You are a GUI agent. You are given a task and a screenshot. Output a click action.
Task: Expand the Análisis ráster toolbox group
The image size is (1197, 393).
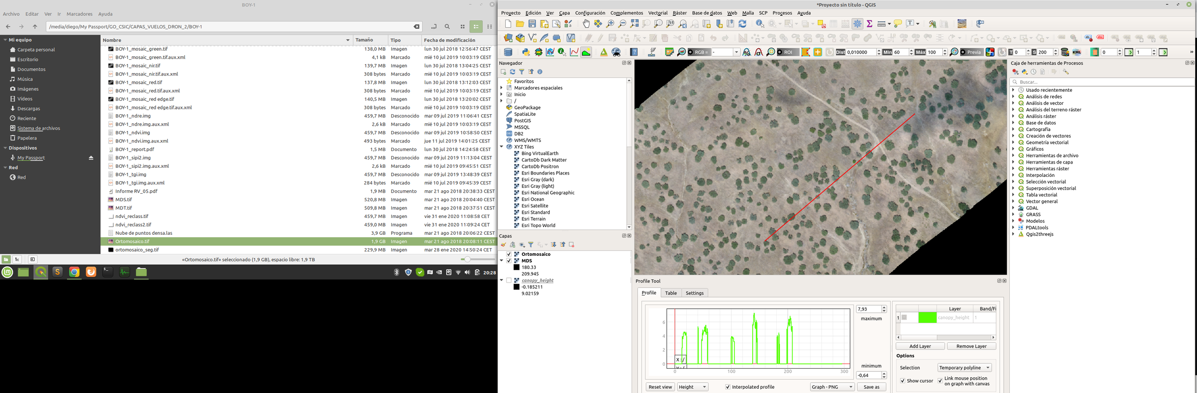[1014, 116]
